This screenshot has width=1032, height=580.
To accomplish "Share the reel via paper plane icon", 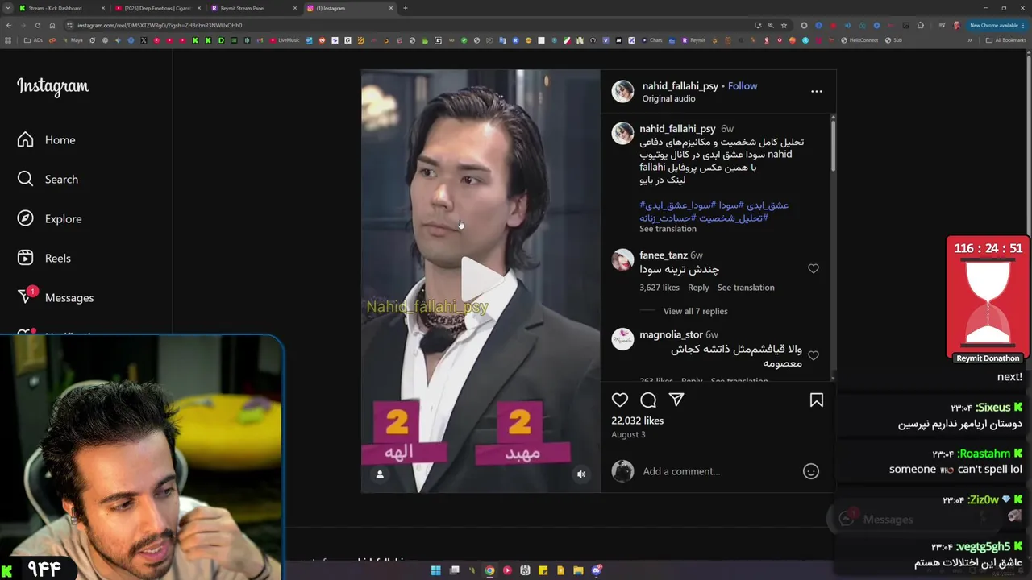I will [x=676, y=400].
